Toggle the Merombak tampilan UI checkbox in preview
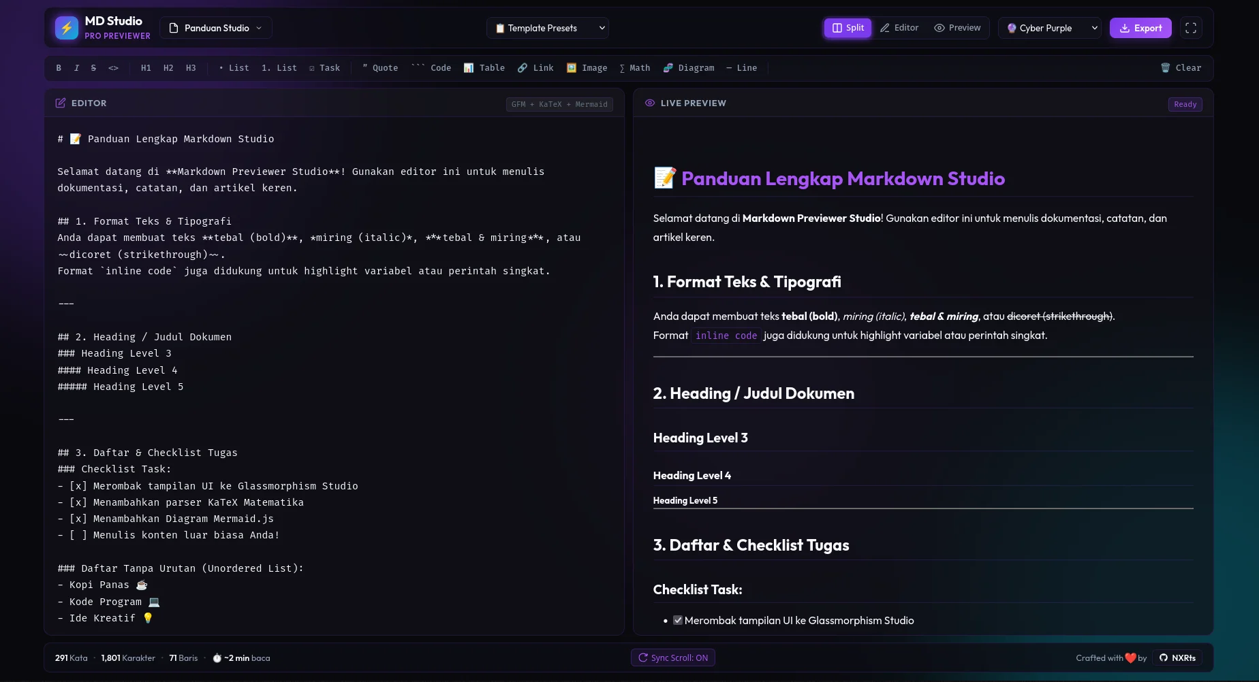This screenshot has width=1259, height=682. (x=678, y=620)
